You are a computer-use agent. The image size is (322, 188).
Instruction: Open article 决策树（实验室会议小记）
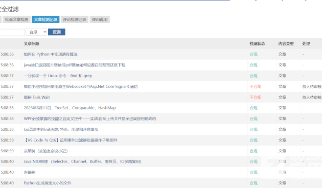(45, 151)
